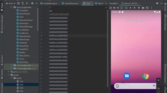Screen dimensions: 167x93
Task: Open Chrome app on emulator home screen
Action: pos(145,76)
